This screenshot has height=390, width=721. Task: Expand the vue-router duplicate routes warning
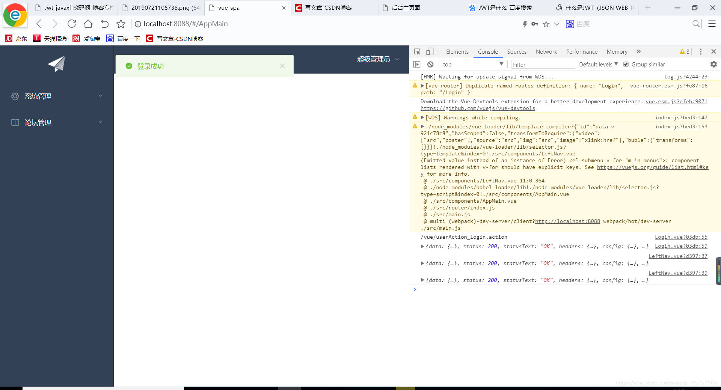422,86
